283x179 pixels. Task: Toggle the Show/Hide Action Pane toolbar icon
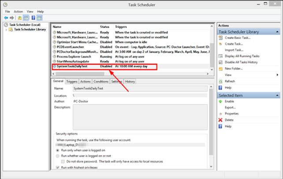click(x=40, y=18)
